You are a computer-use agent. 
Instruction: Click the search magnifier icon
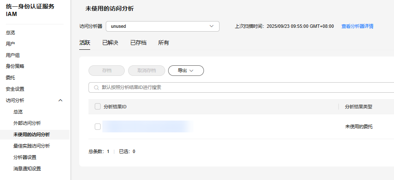point(96,88)
